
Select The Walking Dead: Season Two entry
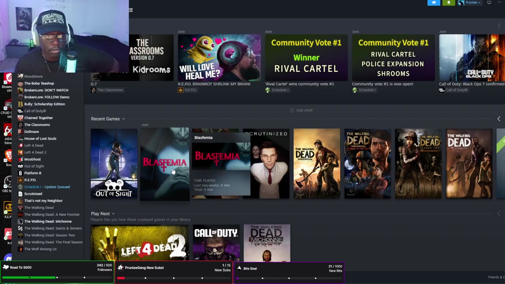(49, 235)
